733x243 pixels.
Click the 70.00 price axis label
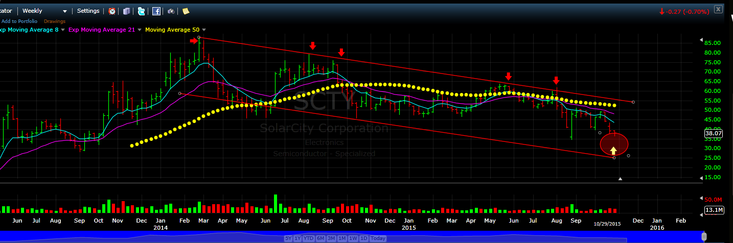pyautogui.click(x=712, y=71)
